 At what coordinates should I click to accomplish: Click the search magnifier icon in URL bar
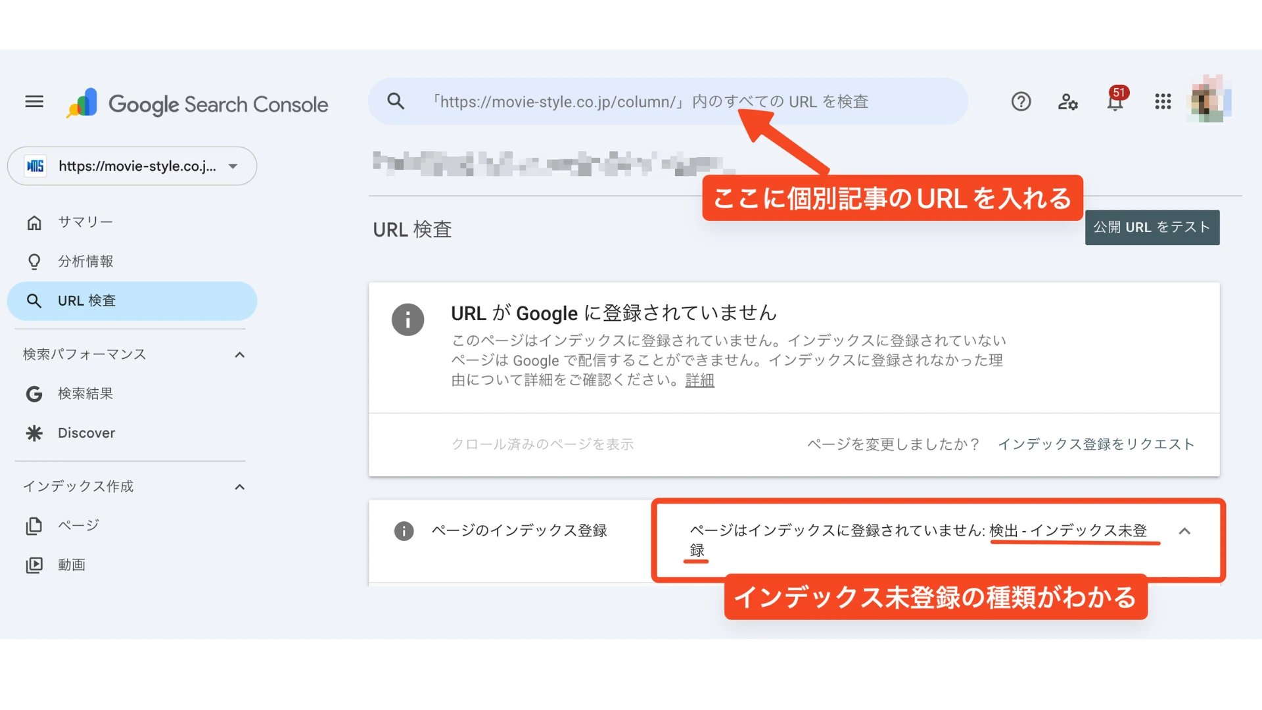(396, 101)
